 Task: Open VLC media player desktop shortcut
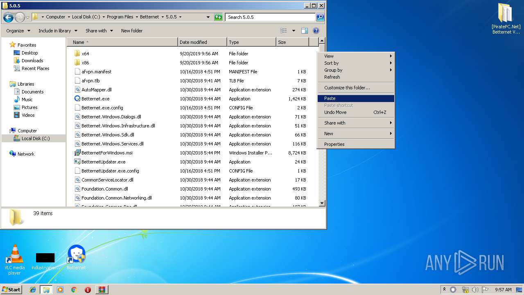coord(15,259)
